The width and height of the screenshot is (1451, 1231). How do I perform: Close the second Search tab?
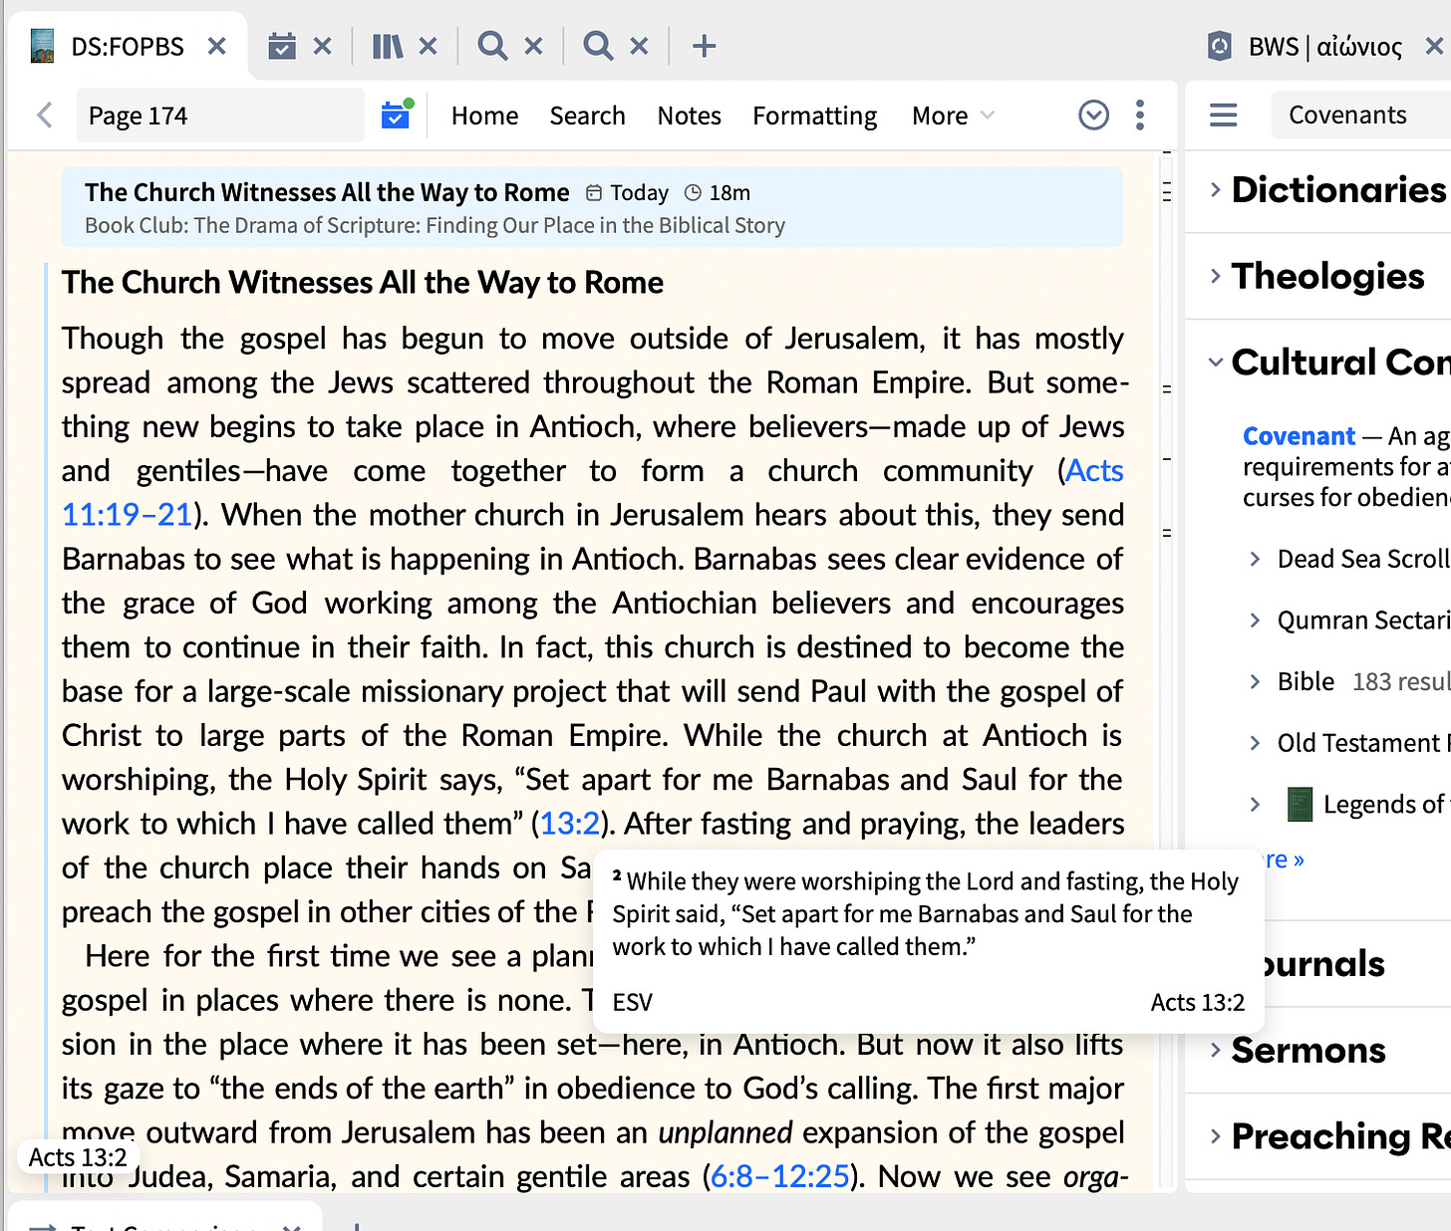point(640,46)
